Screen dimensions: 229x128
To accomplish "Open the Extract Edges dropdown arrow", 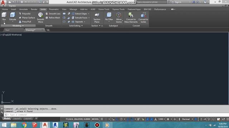I will pos(89,14).
